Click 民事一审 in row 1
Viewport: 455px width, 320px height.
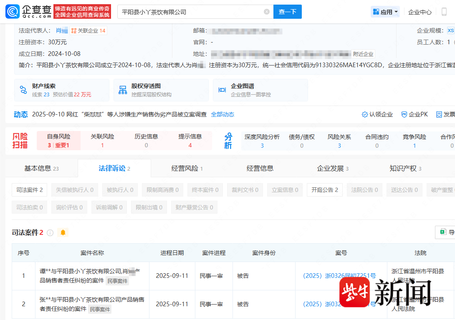(x=211, y=276)
